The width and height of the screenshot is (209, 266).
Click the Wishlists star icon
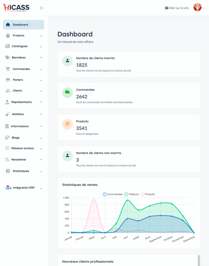pos(8,114)
